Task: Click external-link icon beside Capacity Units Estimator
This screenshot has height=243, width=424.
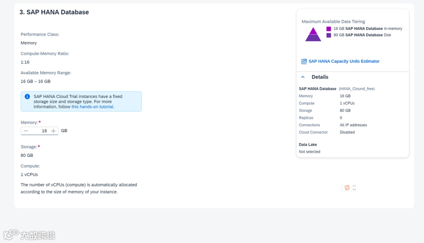Action: 304,61
